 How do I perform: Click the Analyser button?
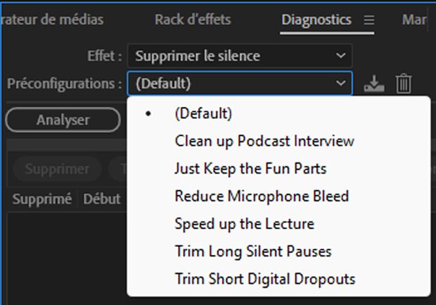(x=63, y=119)
